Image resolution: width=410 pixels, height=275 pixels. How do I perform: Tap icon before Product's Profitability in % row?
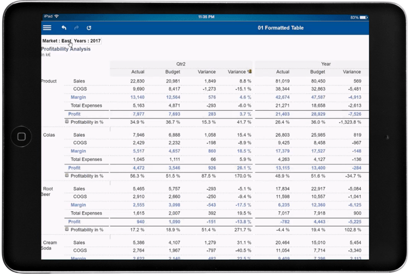point(67,121)
